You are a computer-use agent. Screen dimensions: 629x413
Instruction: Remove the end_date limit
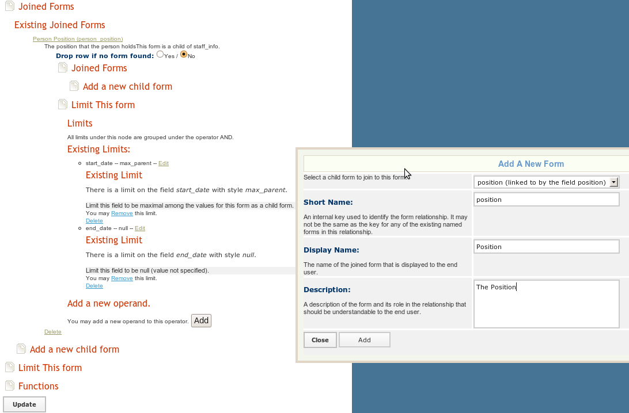[122, 278]
